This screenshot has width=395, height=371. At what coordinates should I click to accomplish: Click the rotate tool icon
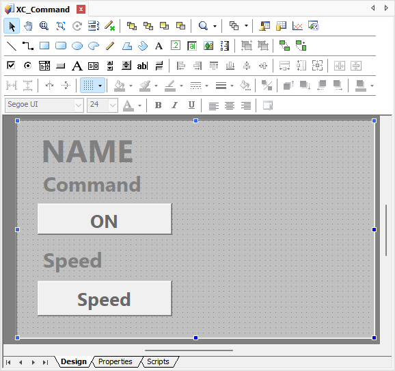[77, 26]
